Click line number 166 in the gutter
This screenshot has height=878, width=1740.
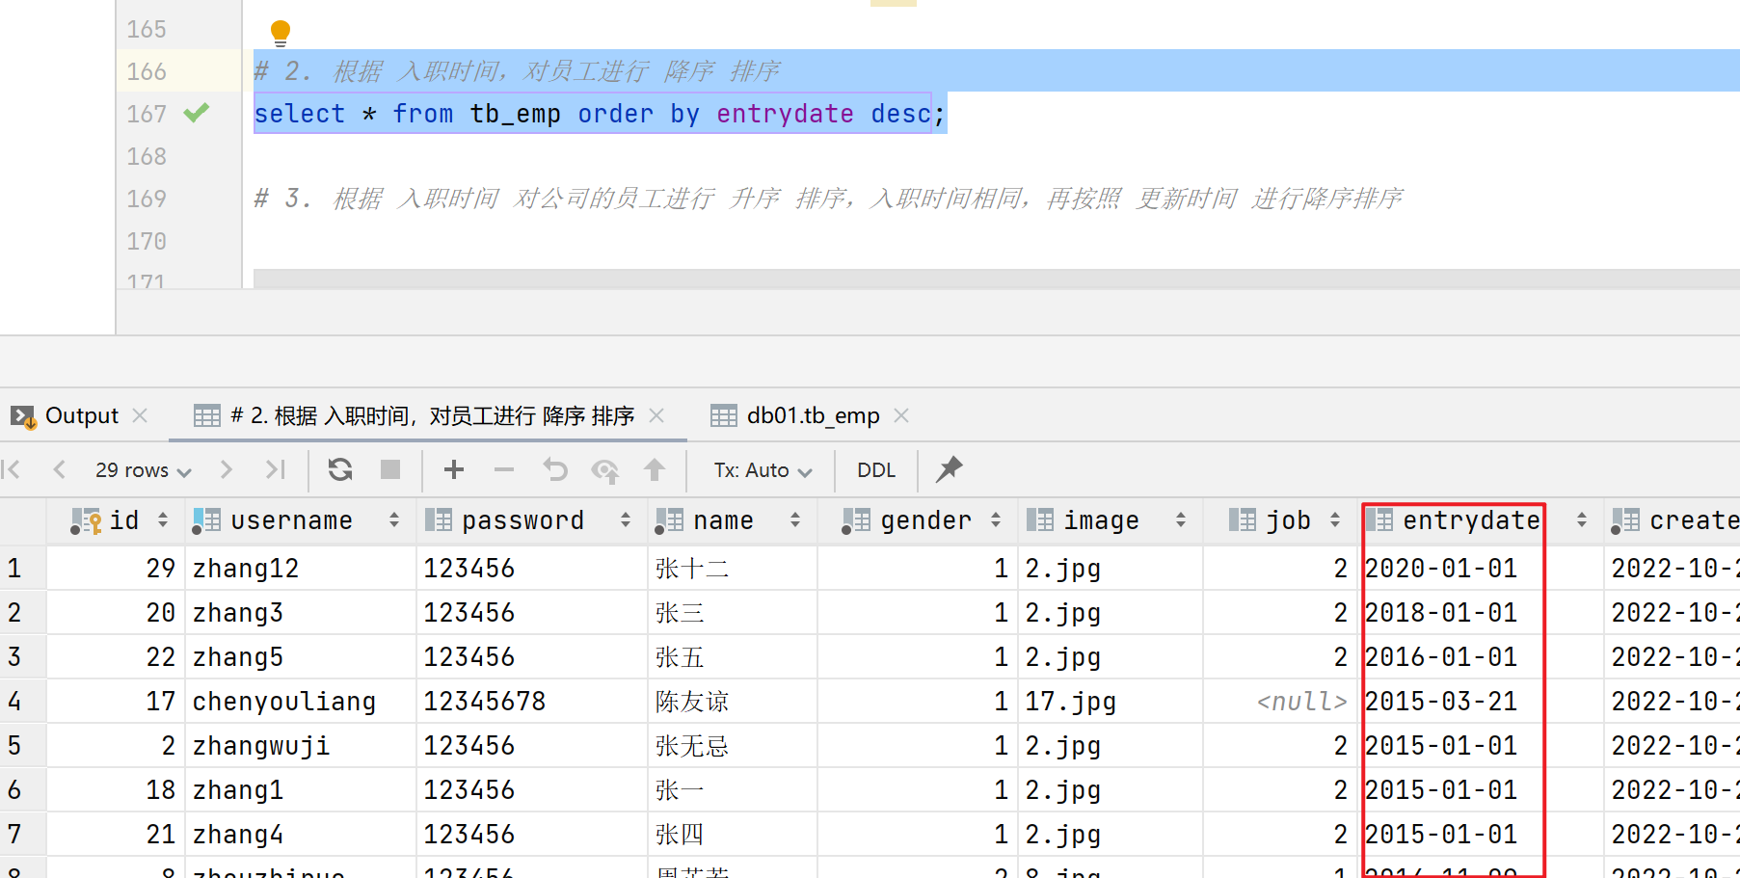pyautogui.click(x=147, y=71)
